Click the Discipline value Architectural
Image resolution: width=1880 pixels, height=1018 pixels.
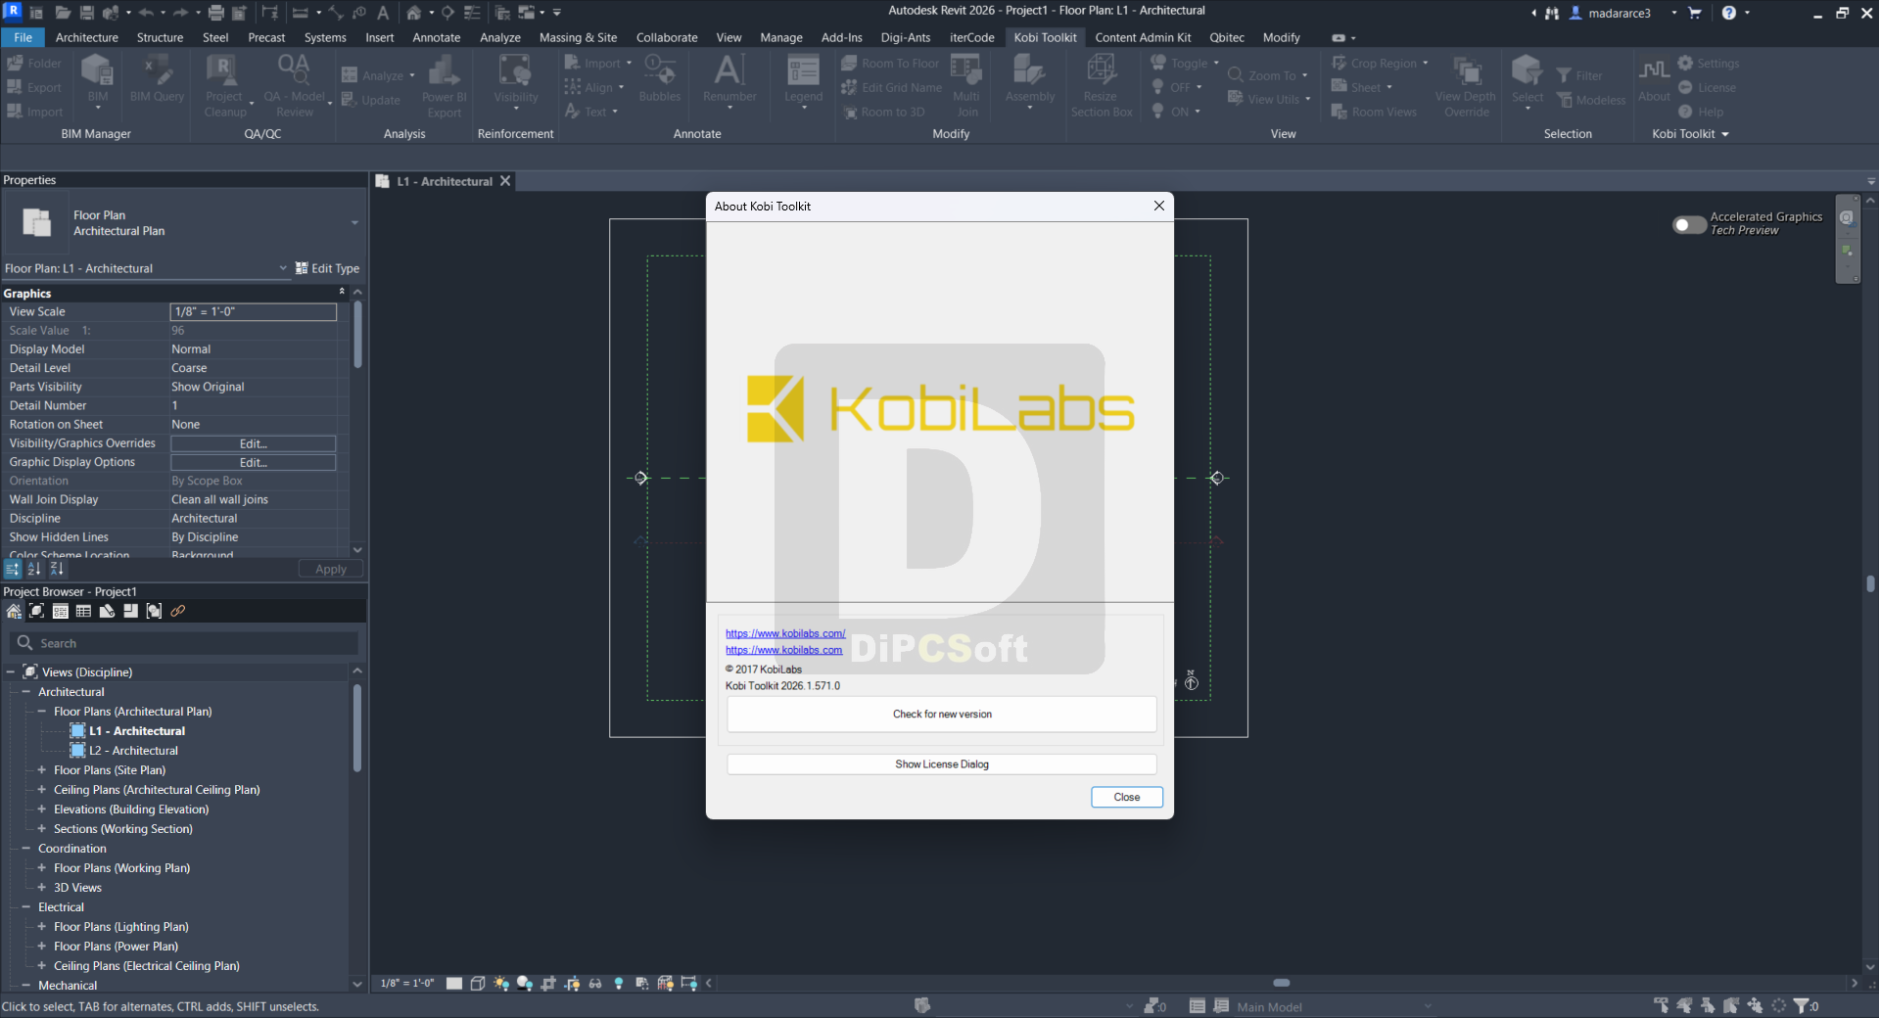click(205, 518)
